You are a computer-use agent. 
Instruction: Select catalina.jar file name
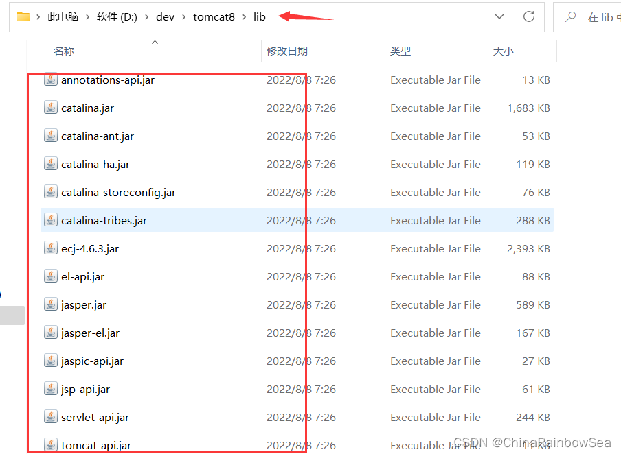[x=87, y=108]
